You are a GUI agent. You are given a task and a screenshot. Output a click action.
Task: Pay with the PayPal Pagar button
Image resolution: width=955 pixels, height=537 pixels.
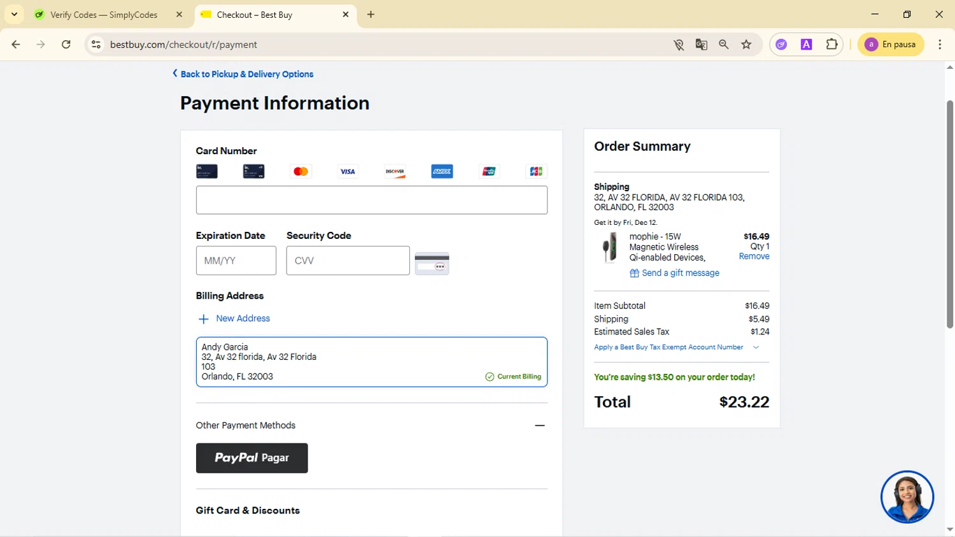tap(251, 458)
